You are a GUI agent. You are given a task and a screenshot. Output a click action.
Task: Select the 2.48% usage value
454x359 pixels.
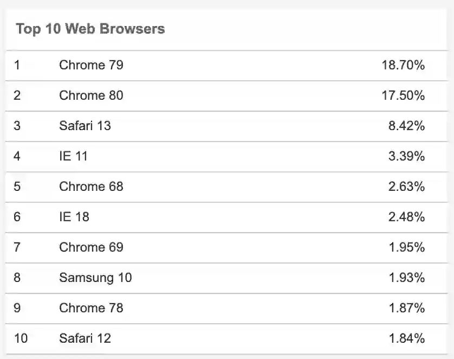click(x=406, y=217)
